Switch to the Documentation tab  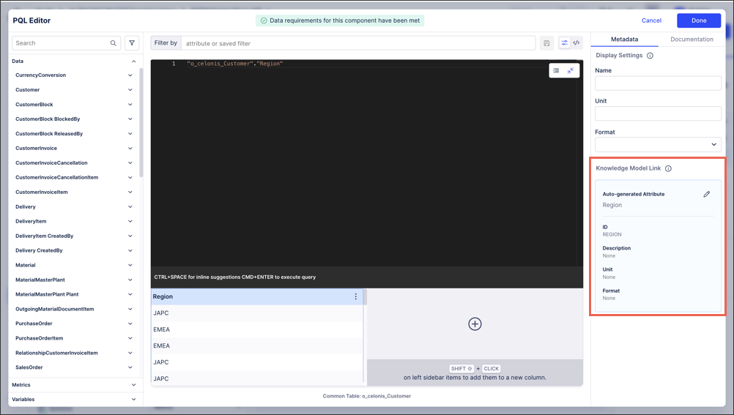[x=692, y=40]
